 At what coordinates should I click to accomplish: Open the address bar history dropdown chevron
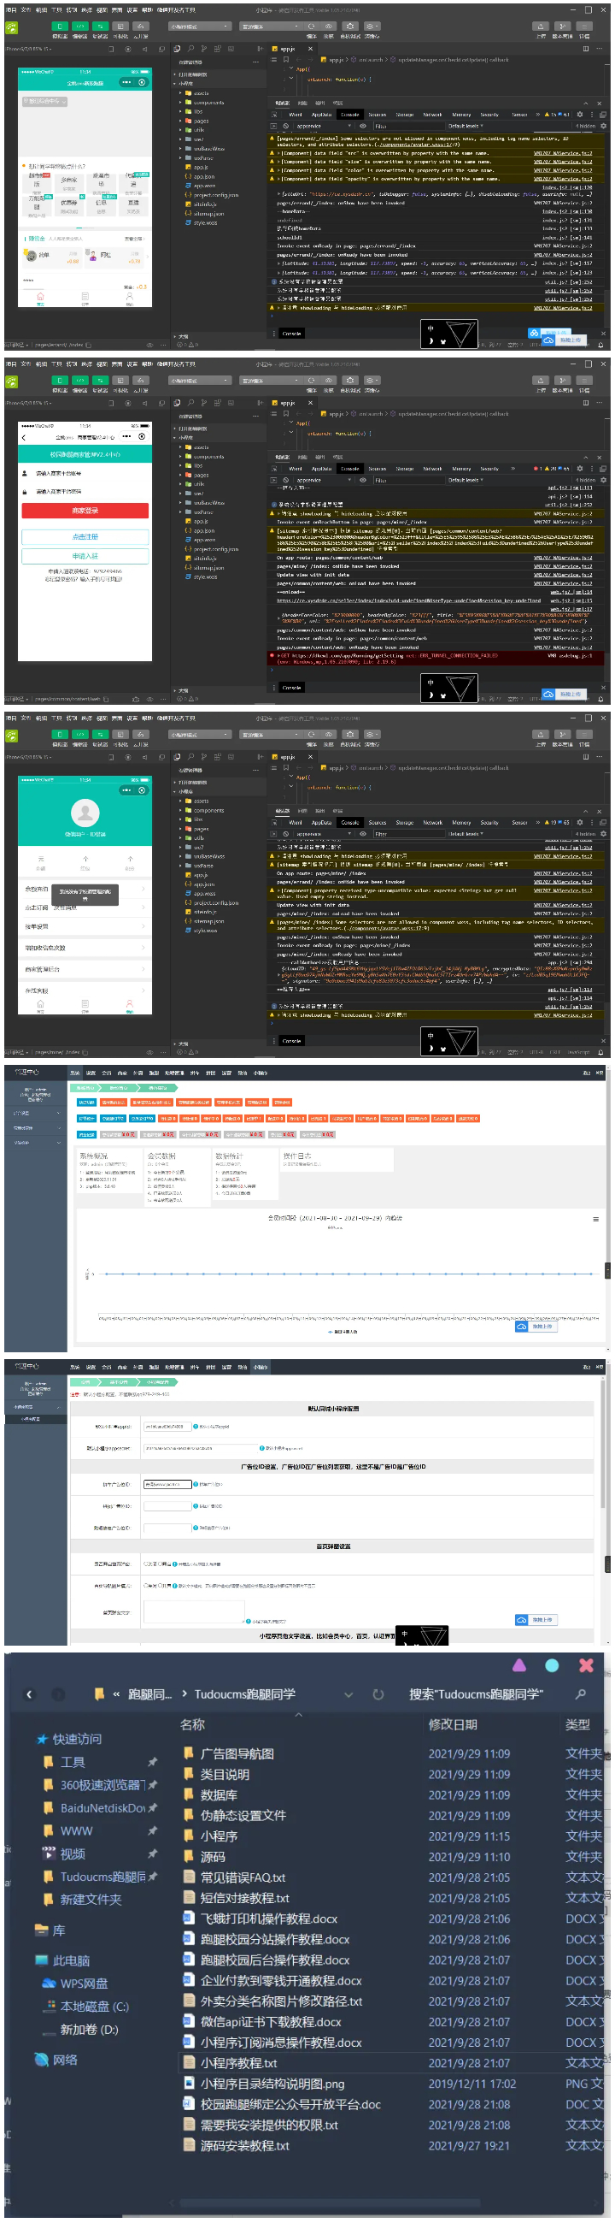pyautogui.click(x=348, y=1694)
